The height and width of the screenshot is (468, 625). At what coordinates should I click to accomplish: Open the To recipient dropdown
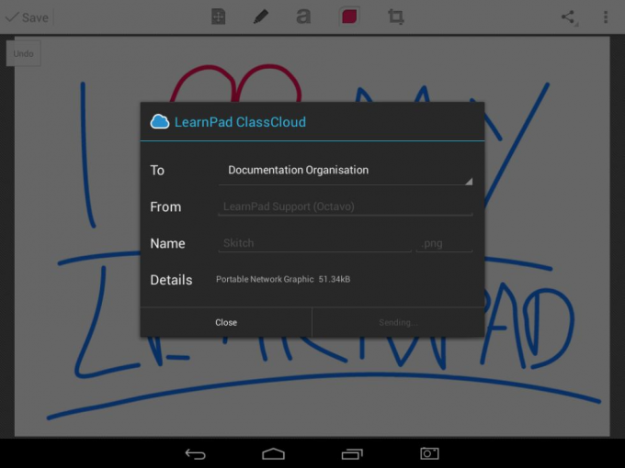(x=346, y=171)
